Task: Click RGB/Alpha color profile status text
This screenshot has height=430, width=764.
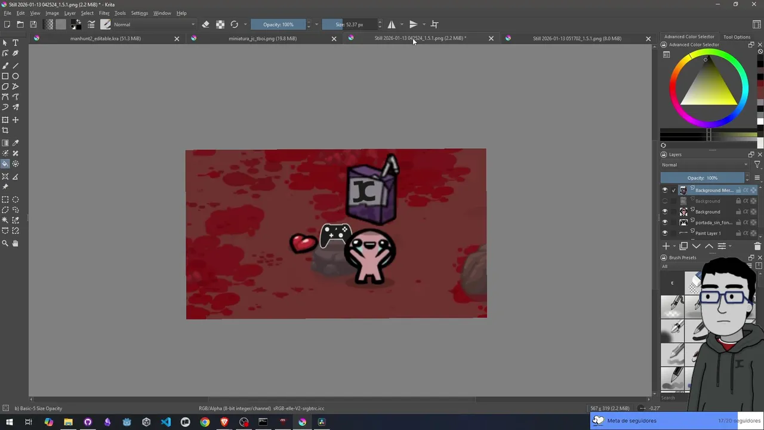Action: tap(261, 408)
